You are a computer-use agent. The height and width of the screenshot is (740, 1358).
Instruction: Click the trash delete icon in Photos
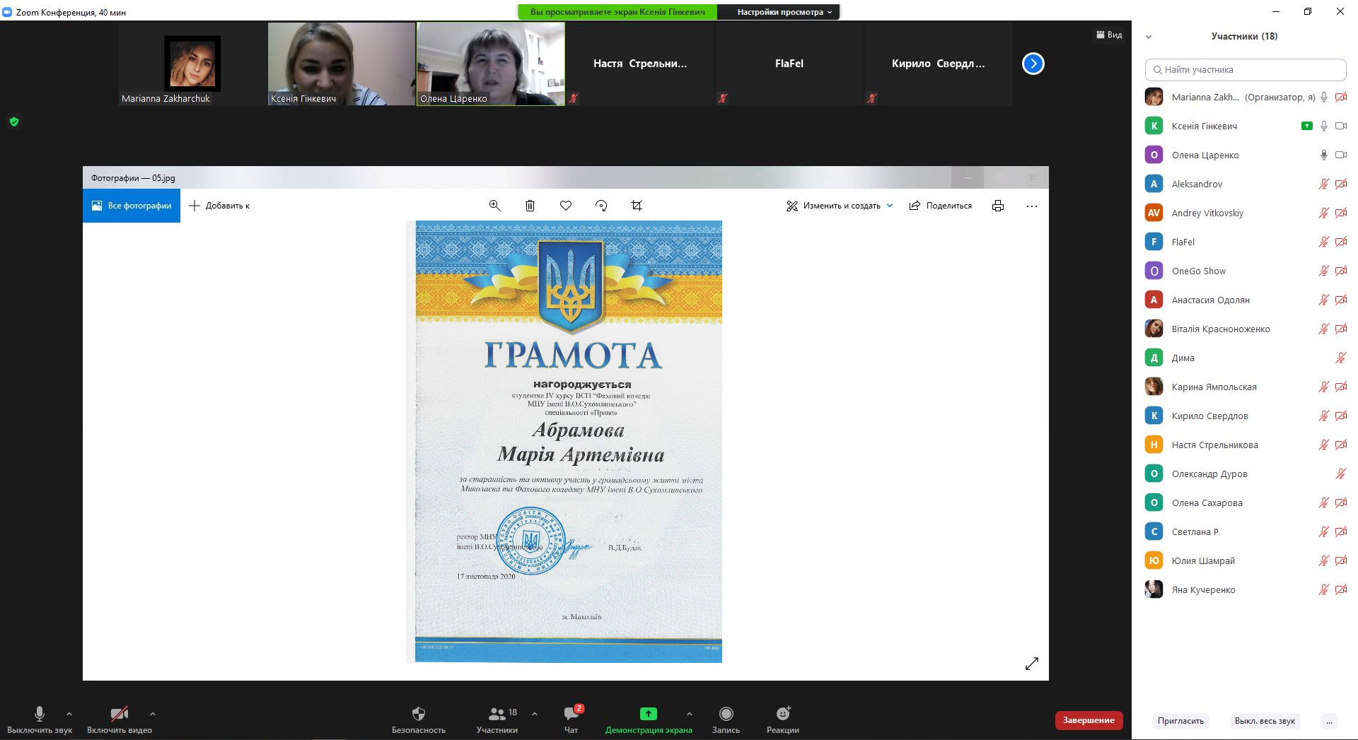pyautogui.click(x=530, y=206)
